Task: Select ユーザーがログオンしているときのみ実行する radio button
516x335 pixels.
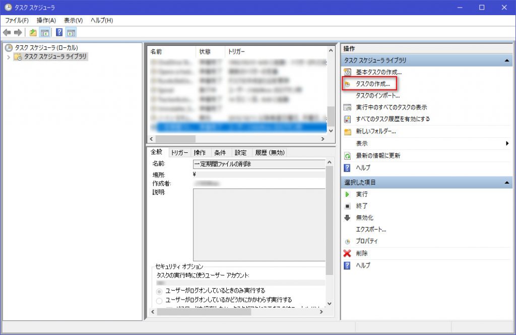Action: [x=159, y=291]
